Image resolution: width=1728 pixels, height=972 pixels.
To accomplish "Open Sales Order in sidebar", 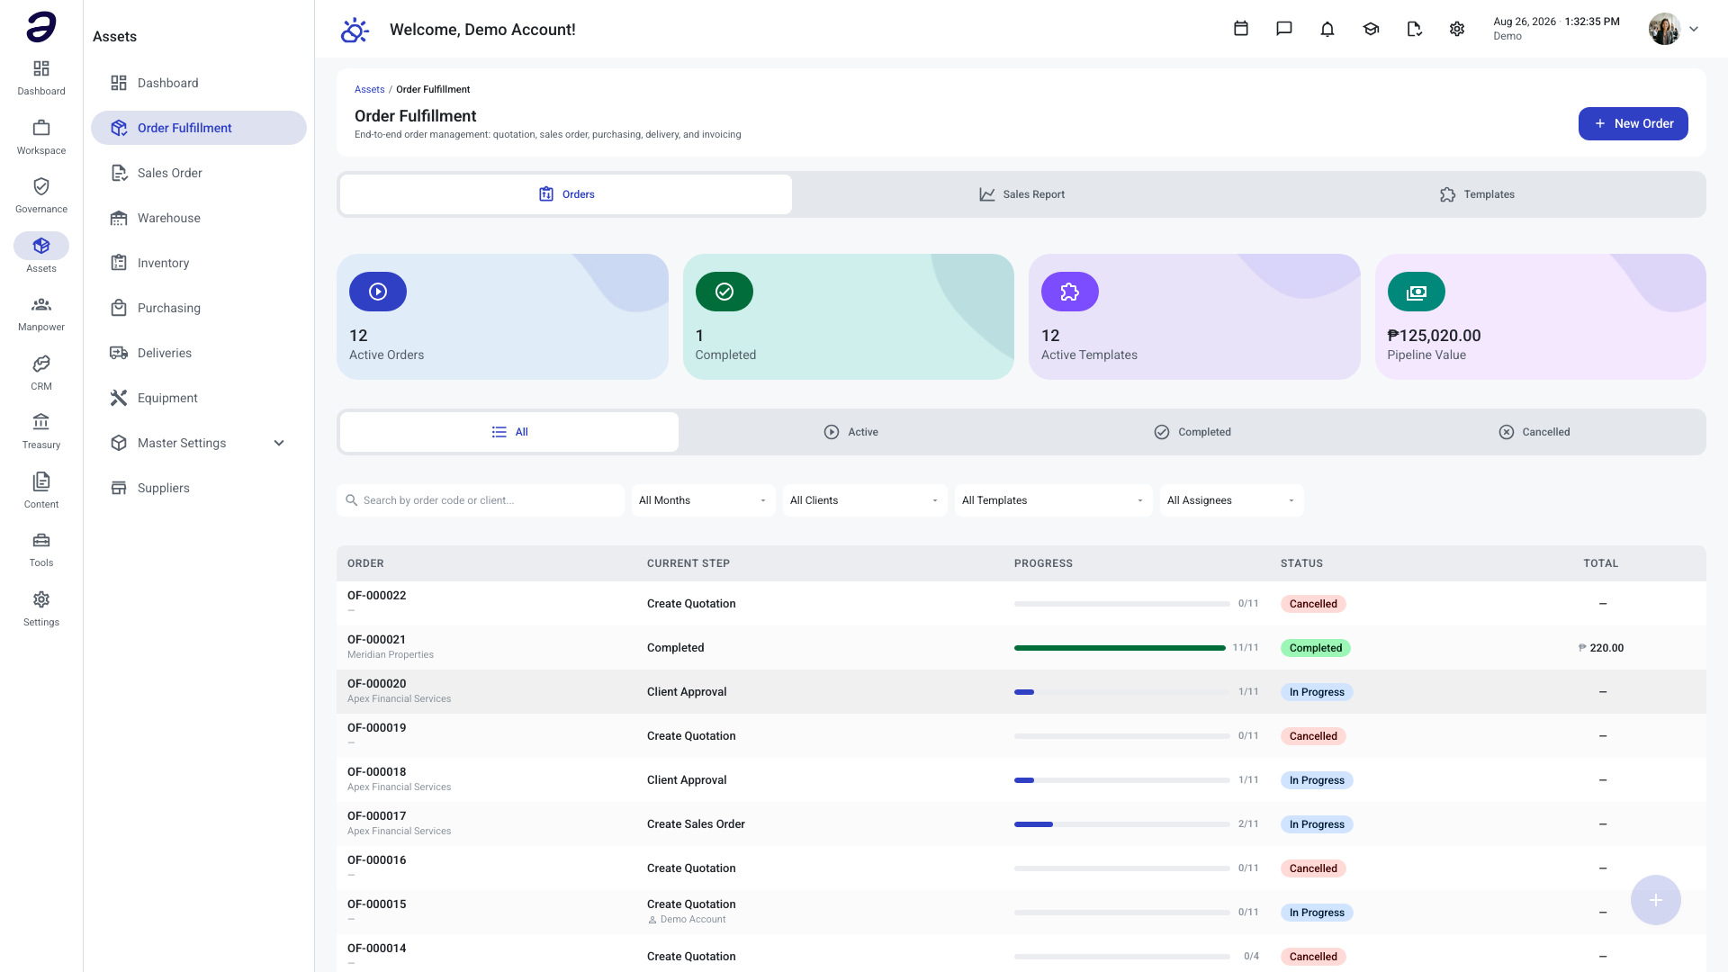I will [x=199, y=173].
